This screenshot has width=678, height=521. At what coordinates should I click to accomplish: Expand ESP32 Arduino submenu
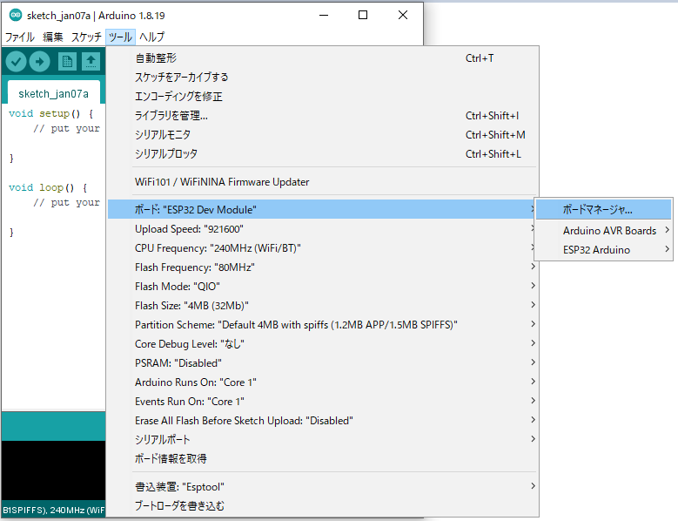point(604,250)
